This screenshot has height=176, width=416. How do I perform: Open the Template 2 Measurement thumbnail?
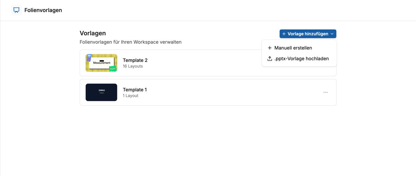coord(101,63)
